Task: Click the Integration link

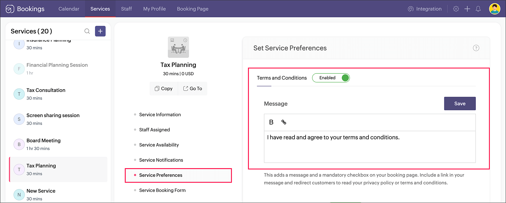Action: [429, 9]
